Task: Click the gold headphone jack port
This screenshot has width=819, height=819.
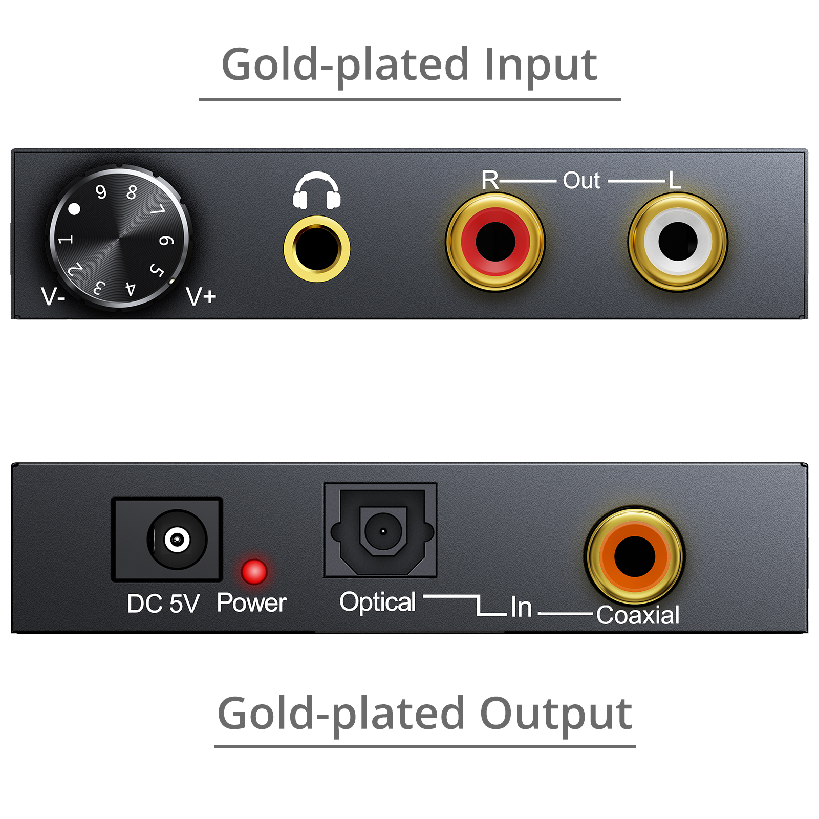Action: pyautogui.click(x=317, y=249)
